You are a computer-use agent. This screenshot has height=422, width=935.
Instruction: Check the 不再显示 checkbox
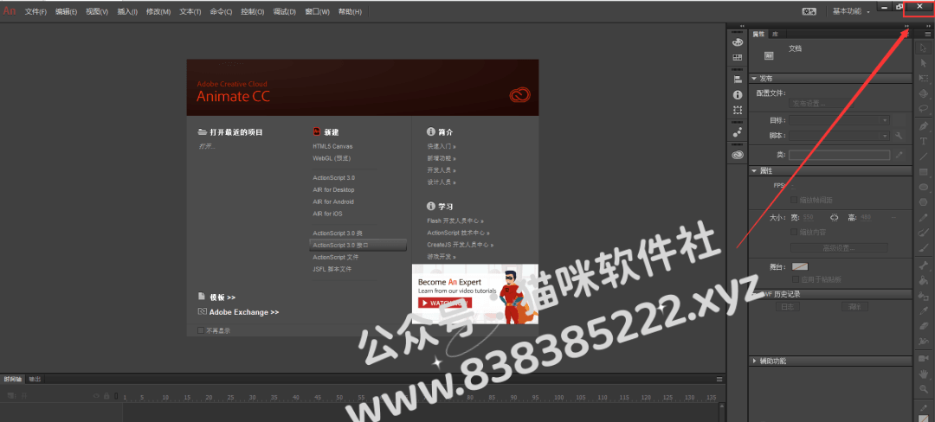(x=200, y=330)
